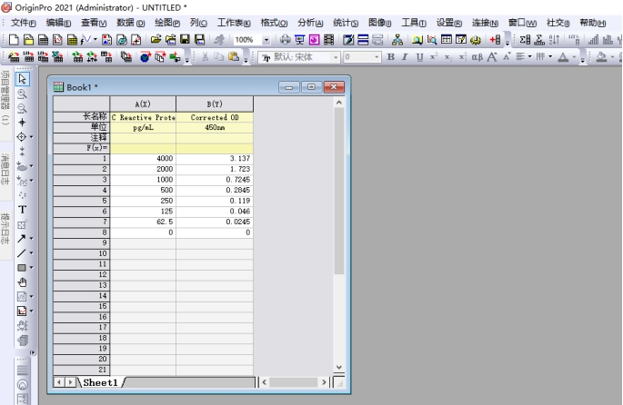Open the zoom level 100% dropdown
623x405 pixels.
pos(266,41)
